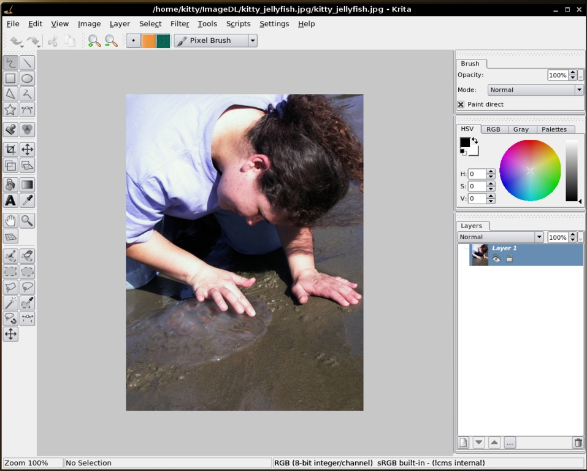Hide Layer 1 using eye icon
The image size is (587, 471).
496,259
